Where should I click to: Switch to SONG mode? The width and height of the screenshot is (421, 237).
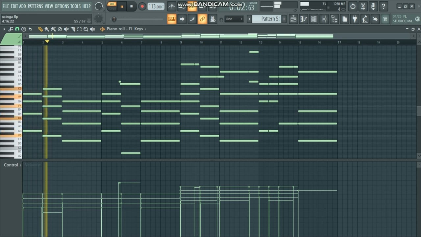tap(112, 9)
